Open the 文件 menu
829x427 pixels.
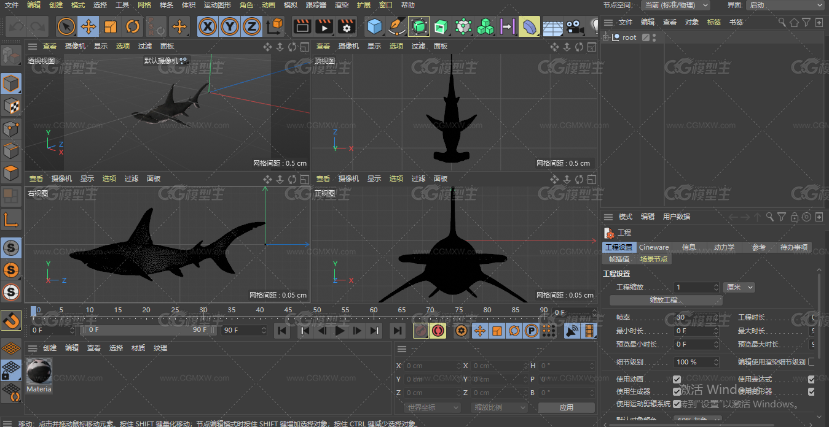coord(12,5)
